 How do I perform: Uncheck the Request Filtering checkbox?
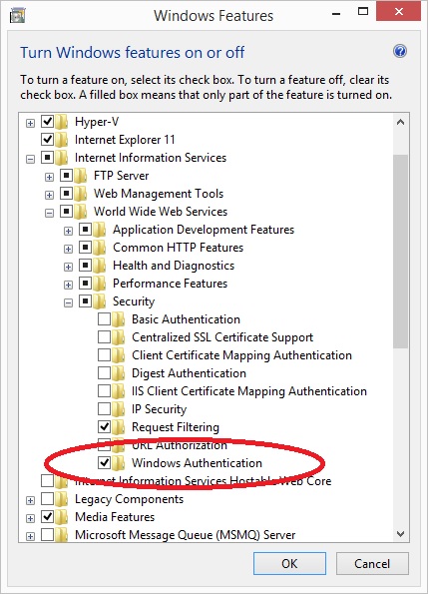click(104, 427)
